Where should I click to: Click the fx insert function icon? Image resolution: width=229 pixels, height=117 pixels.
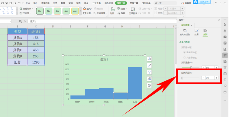coord(25,21)
